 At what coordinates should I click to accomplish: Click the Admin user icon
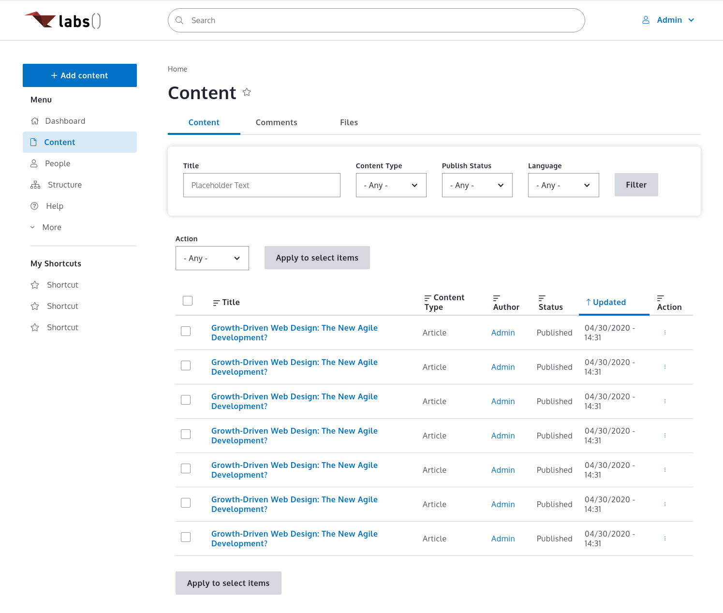646,20
